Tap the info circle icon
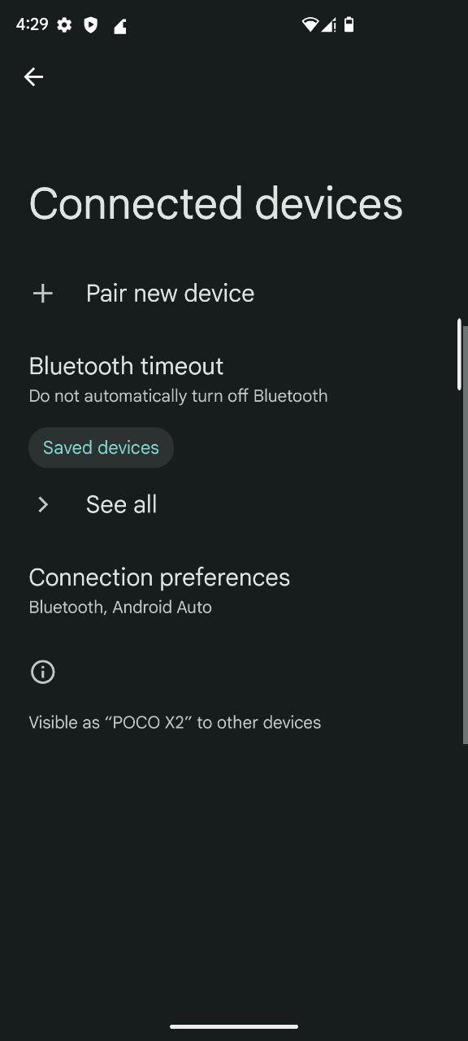This screenshot has width=468, height=1041. (42, 672)
